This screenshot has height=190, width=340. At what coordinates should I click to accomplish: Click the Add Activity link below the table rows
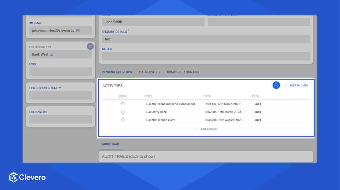pos(206,129)
